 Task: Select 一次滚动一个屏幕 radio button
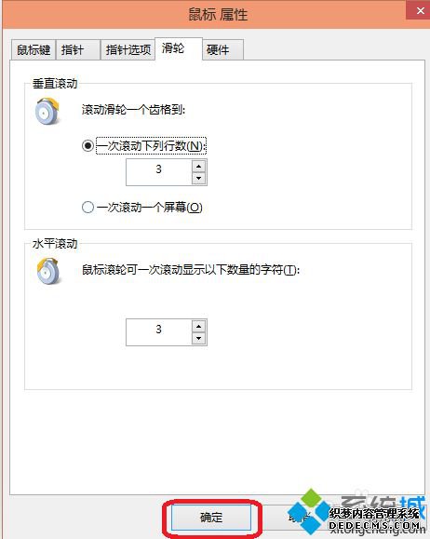tap(88, 208)
